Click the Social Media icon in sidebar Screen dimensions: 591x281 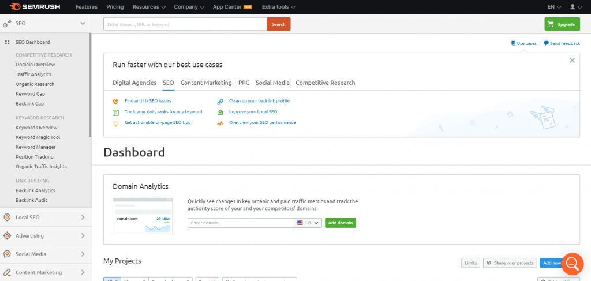pos(7,254)
